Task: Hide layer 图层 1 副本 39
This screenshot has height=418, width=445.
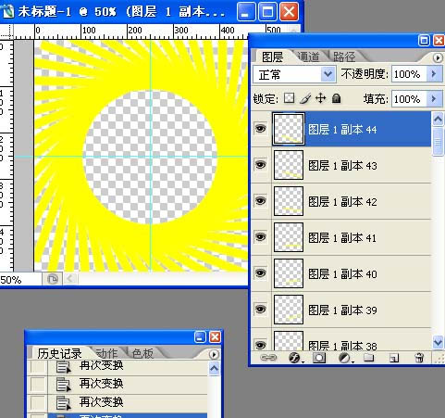Action: 261,310
